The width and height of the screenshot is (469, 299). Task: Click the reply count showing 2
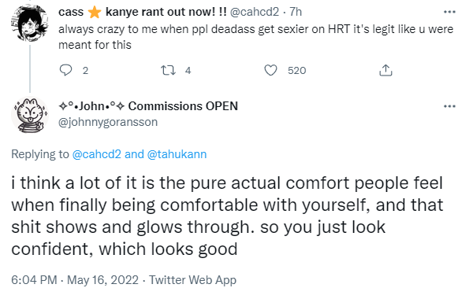[x=85, y=71]
